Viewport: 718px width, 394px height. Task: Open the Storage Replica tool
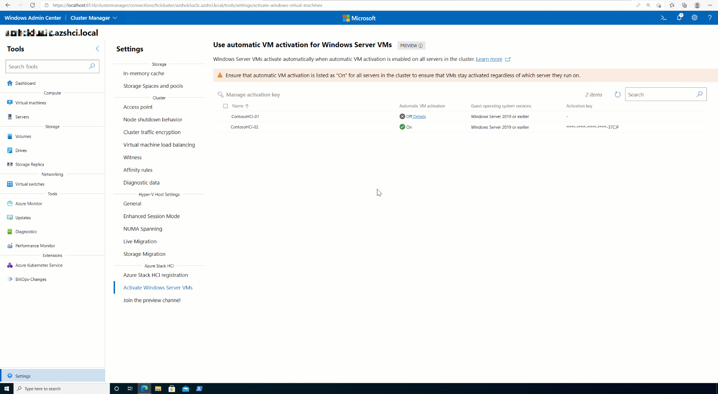click(x=30, y=164)
